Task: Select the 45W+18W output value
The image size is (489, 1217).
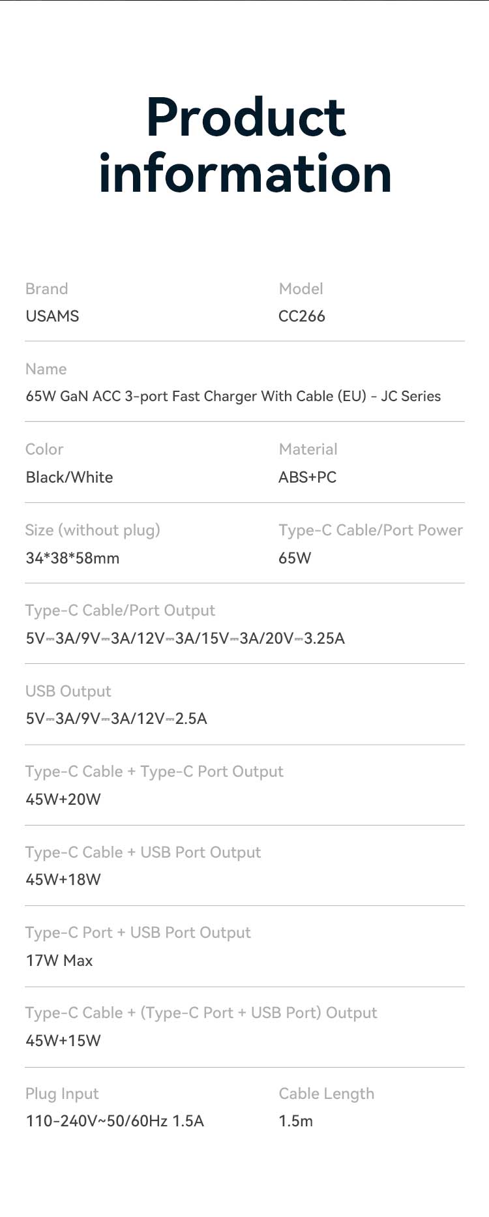Action: point(63,880)
